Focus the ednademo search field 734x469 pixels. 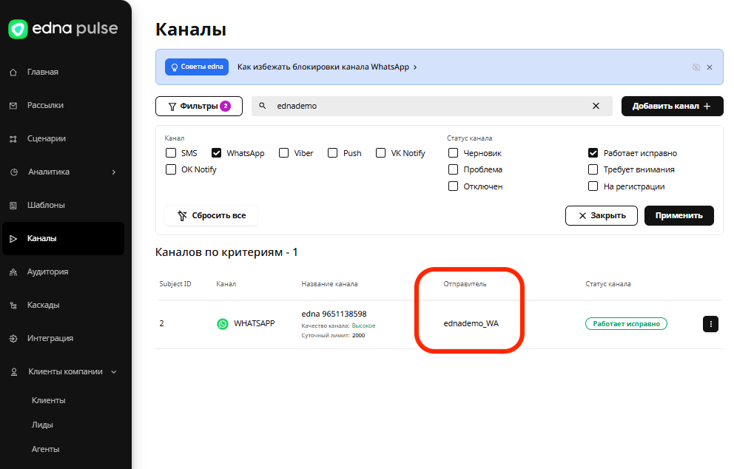[x=431, y=107]
